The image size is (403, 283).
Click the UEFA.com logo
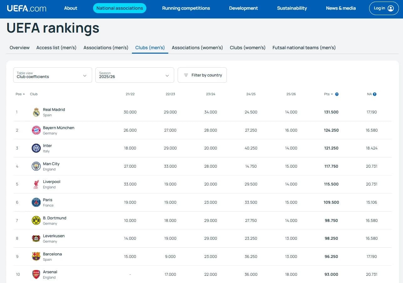[x=27, y=8]
